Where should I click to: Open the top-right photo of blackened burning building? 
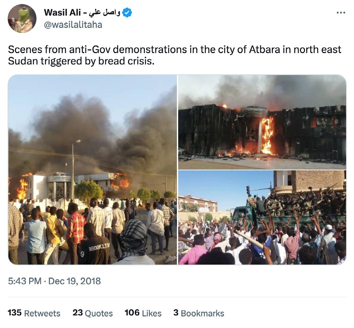[x=262, y=122]
